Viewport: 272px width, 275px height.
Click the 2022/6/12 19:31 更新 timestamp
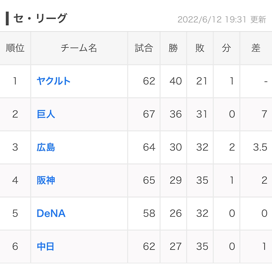(222, 19)
